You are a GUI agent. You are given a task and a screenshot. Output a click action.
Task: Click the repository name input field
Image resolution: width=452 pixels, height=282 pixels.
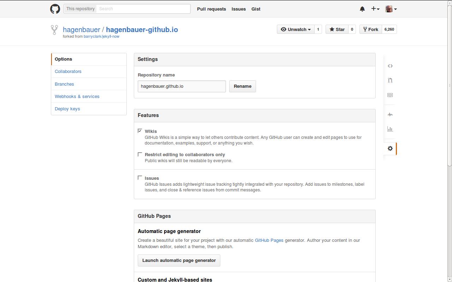[182, 86]
